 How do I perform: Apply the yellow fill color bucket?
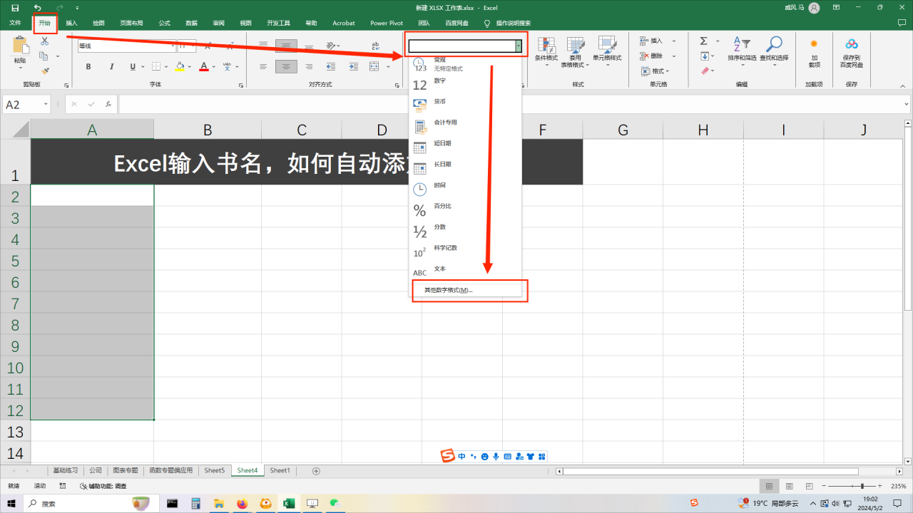[180, 67]
